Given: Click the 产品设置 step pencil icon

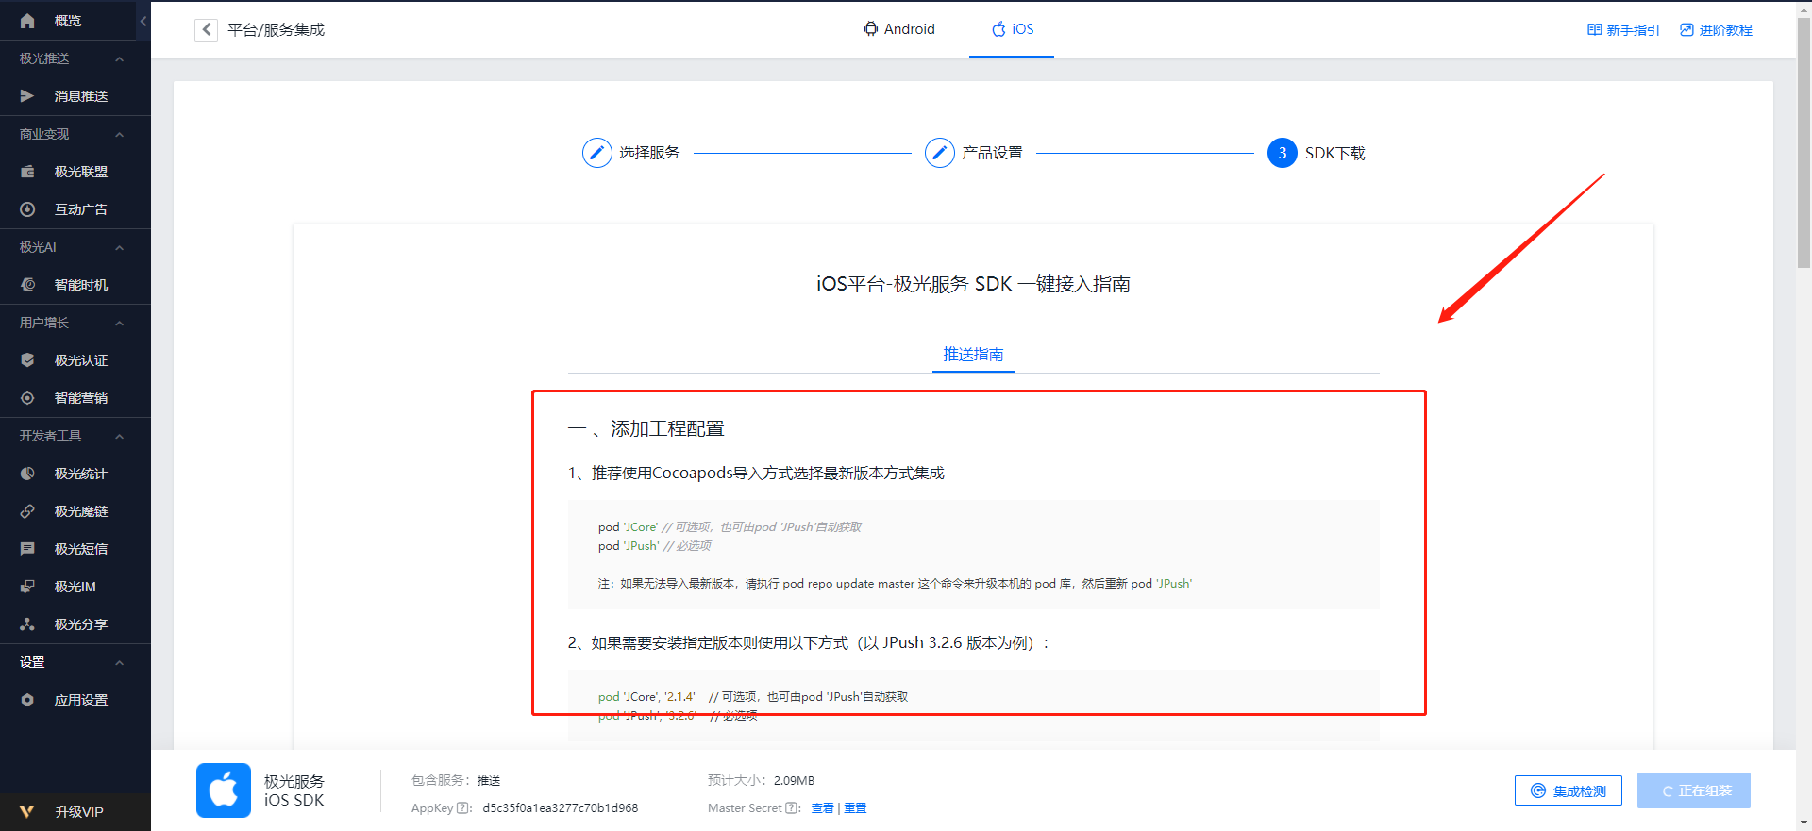Looking at the screenshot, I should tap(939, 153).
